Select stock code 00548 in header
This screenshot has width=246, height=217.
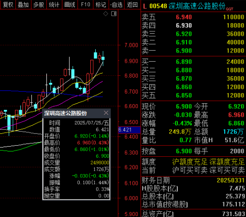[158, 6]
